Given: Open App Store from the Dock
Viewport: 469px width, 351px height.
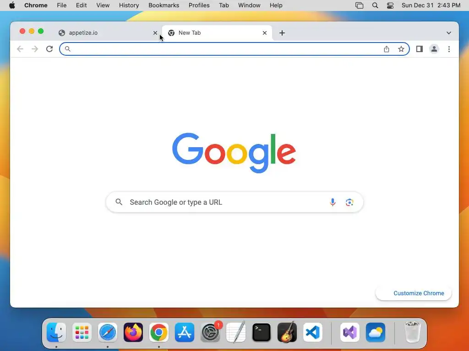Looking at the screenshot, I should [185, 332].
